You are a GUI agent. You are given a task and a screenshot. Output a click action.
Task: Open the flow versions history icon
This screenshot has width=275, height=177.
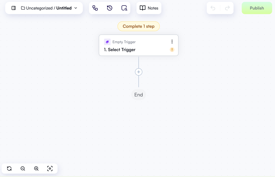pos(110,8)
